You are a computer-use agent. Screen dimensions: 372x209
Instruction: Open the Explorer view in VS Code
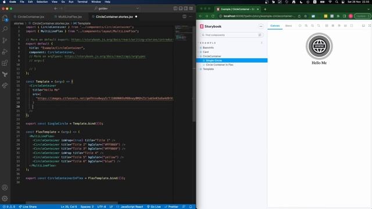point(5,18)
